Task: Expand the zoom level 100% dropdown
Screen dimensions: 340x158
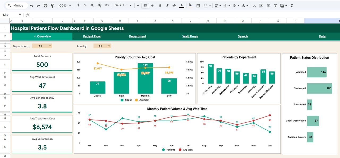Action: (x=64, y=5)
